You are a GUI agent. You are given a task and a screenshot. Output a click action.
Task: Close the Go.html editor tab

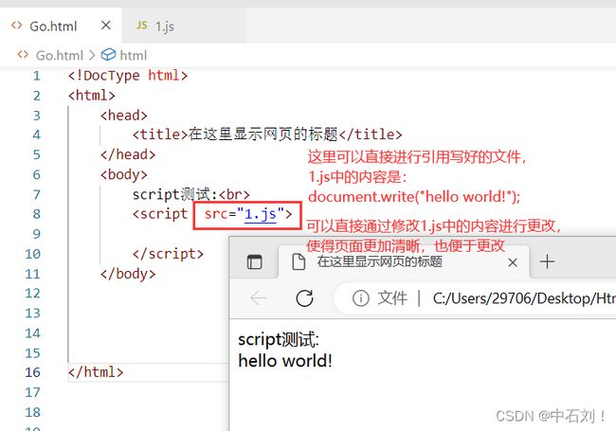coord(106,26)
